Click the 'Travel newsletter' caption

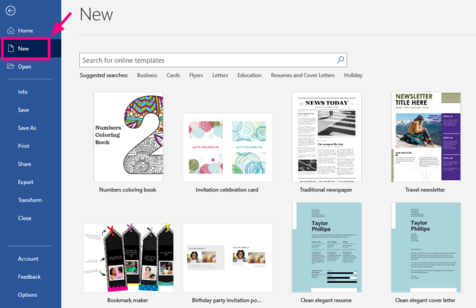coord(425,190)
